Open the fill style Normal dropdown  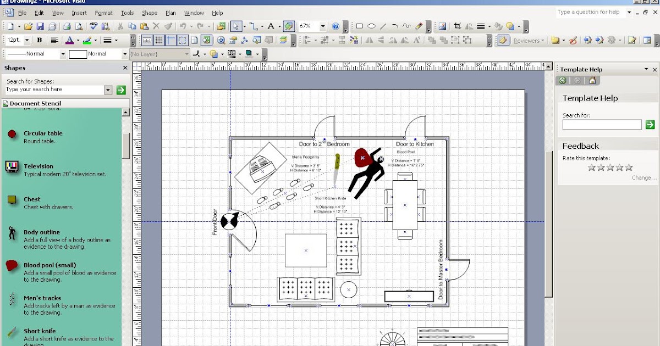pos(124,54)
